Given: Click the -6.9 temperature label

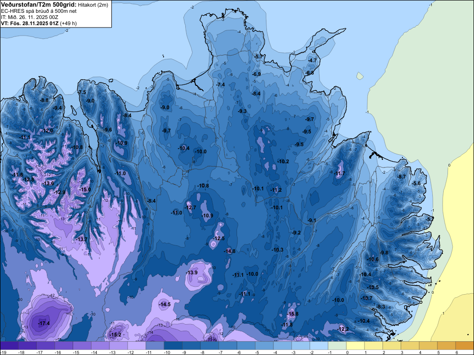Looking at the screenshot, I should (256, 74).
